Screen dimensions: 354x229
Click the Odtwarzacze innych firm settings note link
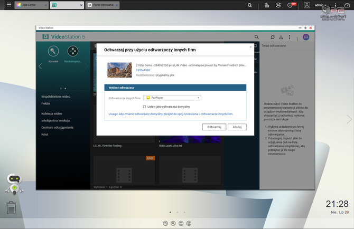click(x=171, y=114)
